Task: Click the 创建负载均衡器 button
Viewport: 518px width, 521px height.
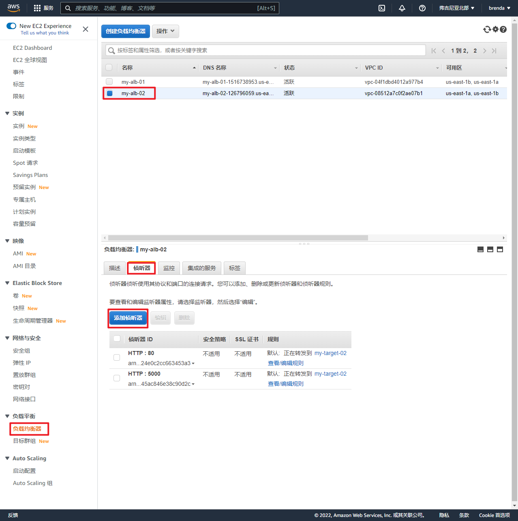Action: click(126, 31)
